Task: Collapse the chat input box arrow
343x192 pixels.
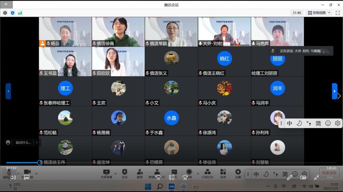Action: pyautogui.click(x=37, y=142)
